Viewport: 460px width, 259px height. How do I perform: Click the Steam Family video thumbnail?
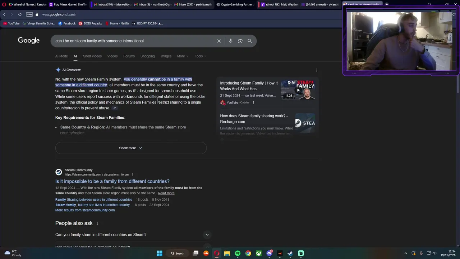tap(298, 90)
